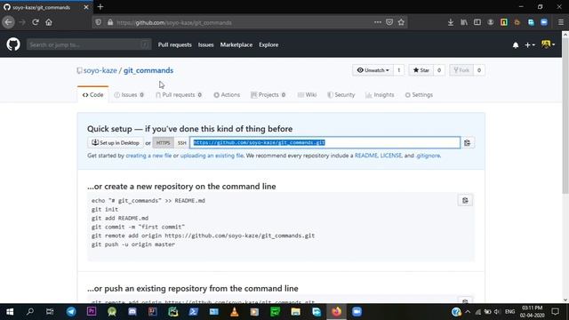Click the stargazers count 0

coord(438,70)
